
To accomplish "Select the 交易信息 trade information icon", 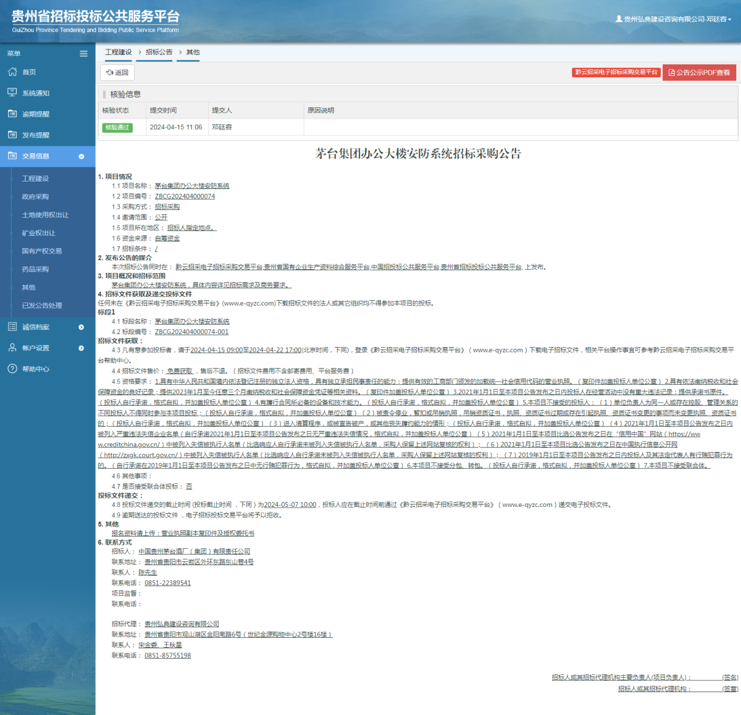I will (12, 156).
